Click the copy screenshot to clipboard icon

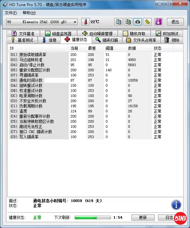point(128,22)
